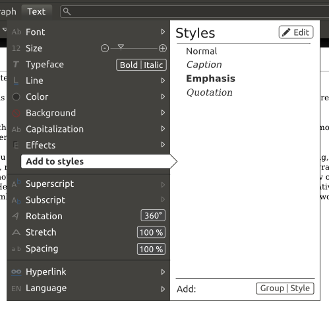Screen dimensions: 329x309
Task: Click the Stretch 100 % value field
Action: 151,232
